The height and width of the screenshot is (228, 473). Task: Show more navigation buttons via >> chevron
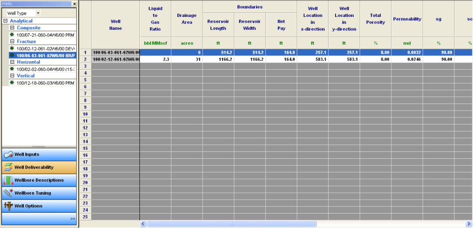[73, 219]
